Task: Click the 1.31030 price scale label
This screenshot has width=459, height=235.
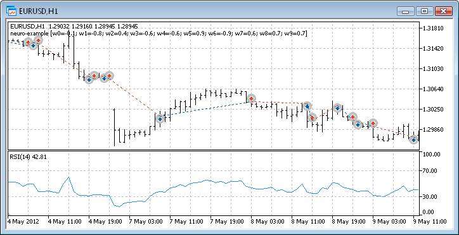Action: [x=433, y=69]
